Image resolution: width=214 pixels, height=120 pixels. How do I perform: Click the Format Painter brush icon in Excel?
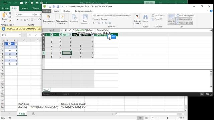pyautogui.click(x=10, y=21)
